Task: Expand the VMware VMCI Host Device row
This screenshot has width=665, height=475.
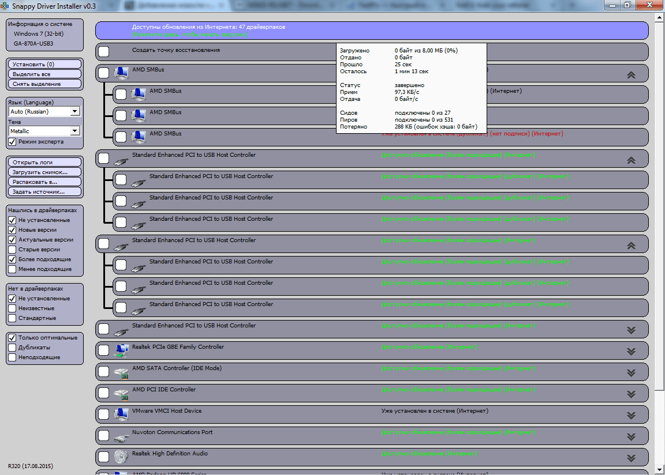Action: (631, 416)
